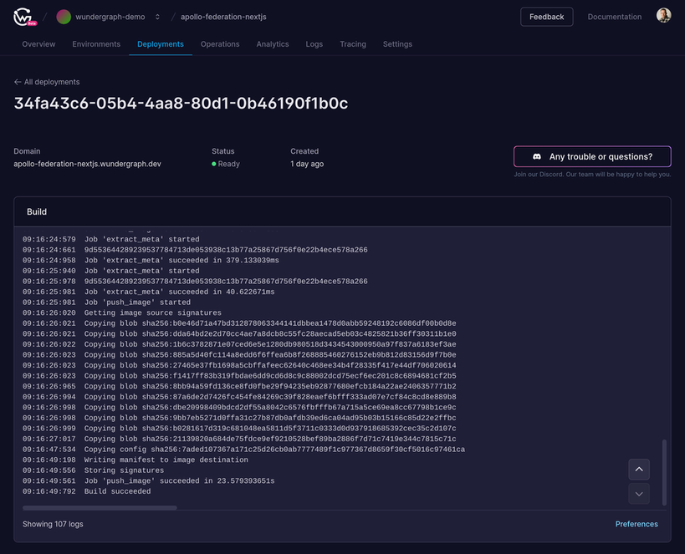Open the user profile avatar
This screenshot has width=685, height=554.
[663, 15]
